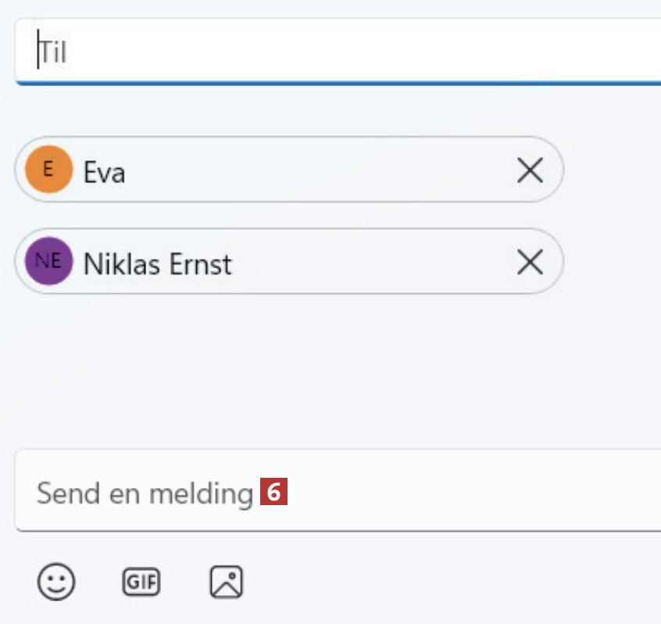Select the Niklas Ernst name label
Screen dimensions: 661x624
158,264
